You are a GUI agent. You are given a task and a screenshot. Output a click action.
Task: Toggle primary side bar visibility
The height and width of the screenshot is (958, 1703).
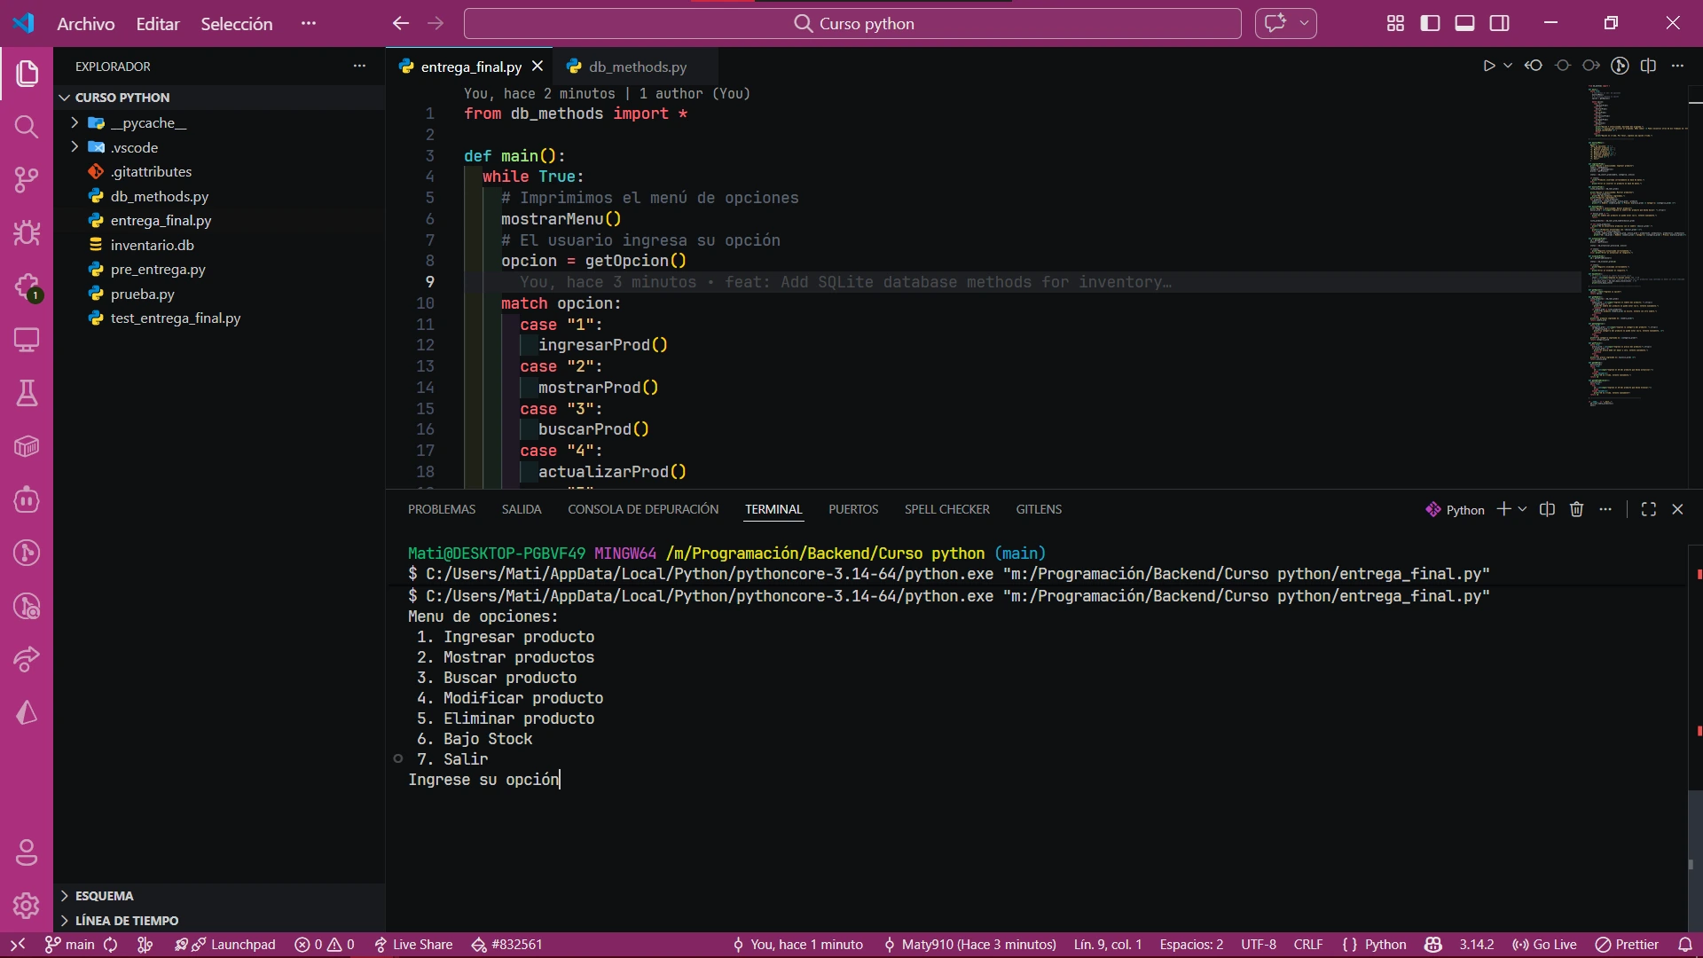(x=1430, y=23)
